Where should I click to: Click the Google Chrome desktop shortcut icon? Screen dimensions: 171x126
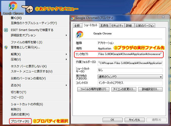[x=13, y=6]
